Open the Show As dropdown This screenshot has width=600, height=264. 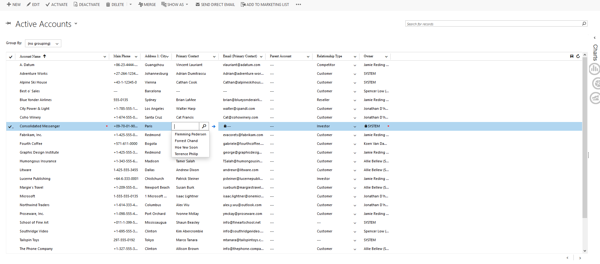pos(175,5)
